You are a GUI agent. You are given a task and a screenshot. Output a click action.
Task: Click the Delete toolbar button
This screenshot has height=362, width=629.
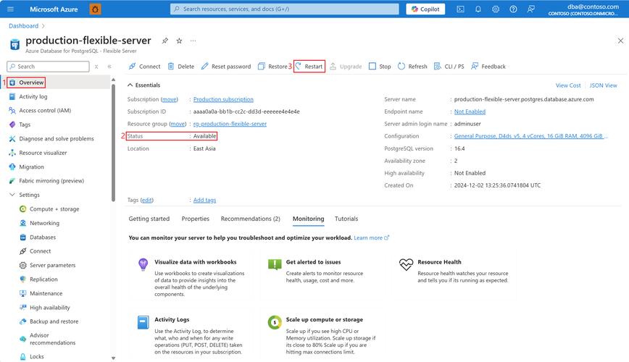tap(181, 67)
